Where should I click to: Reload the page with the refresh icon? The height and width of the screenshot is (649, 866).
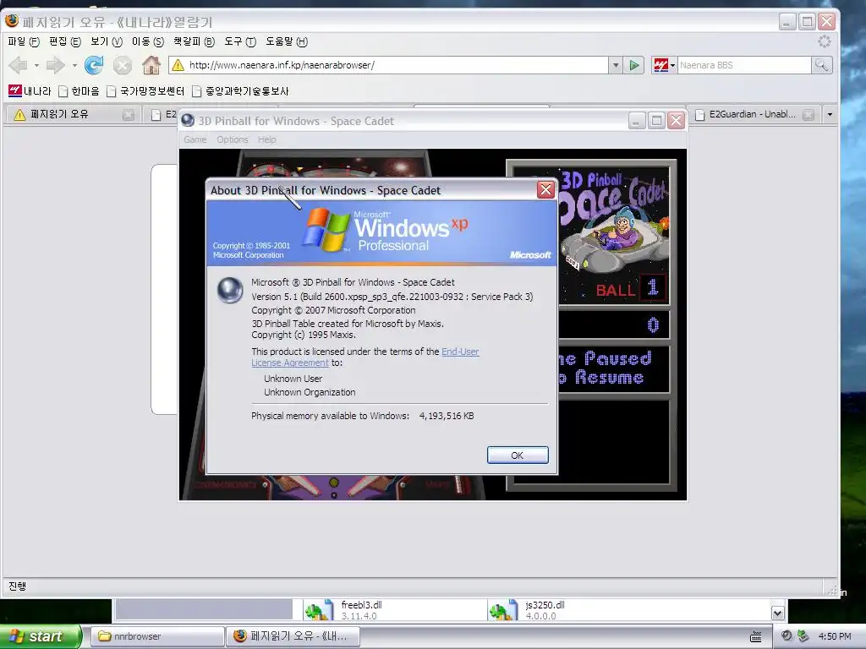point(94,65)
